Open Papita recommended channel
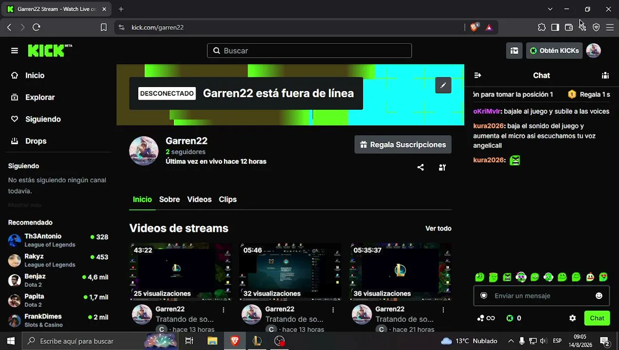 tap(58, 300)
